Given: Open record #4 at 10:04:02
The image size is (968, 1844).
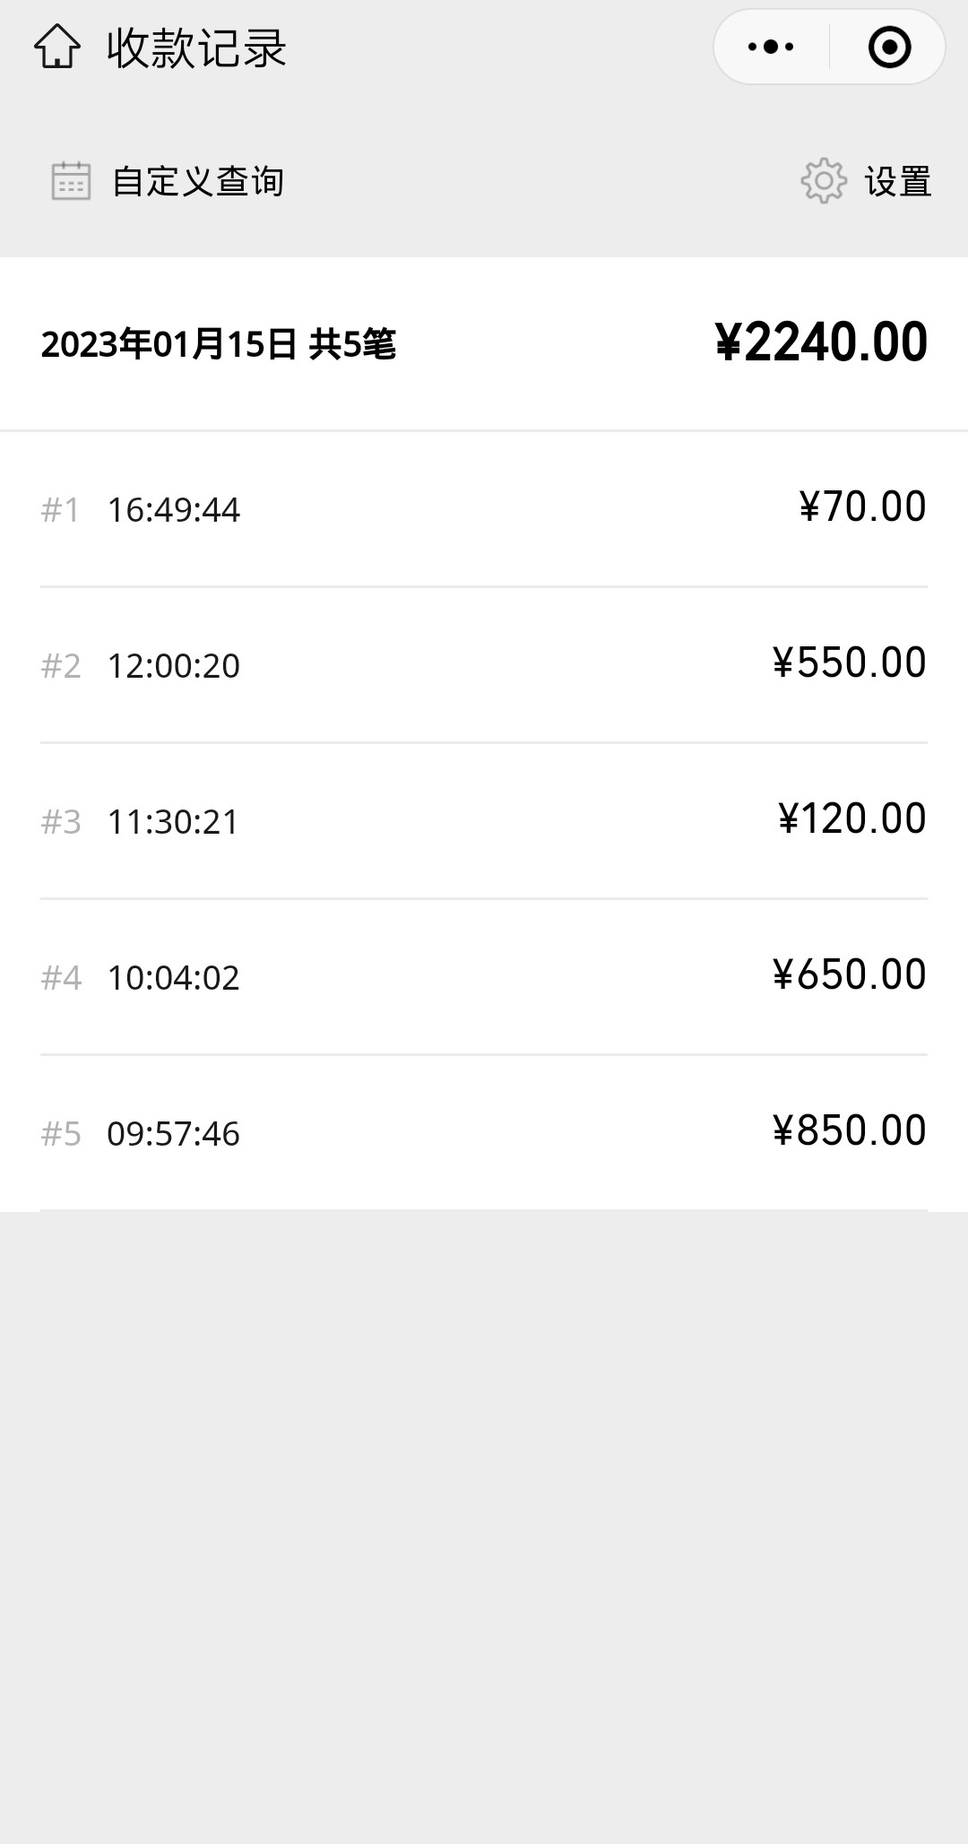Looking at the screenshot, I should pyautogui.click(x=173, y=978).
